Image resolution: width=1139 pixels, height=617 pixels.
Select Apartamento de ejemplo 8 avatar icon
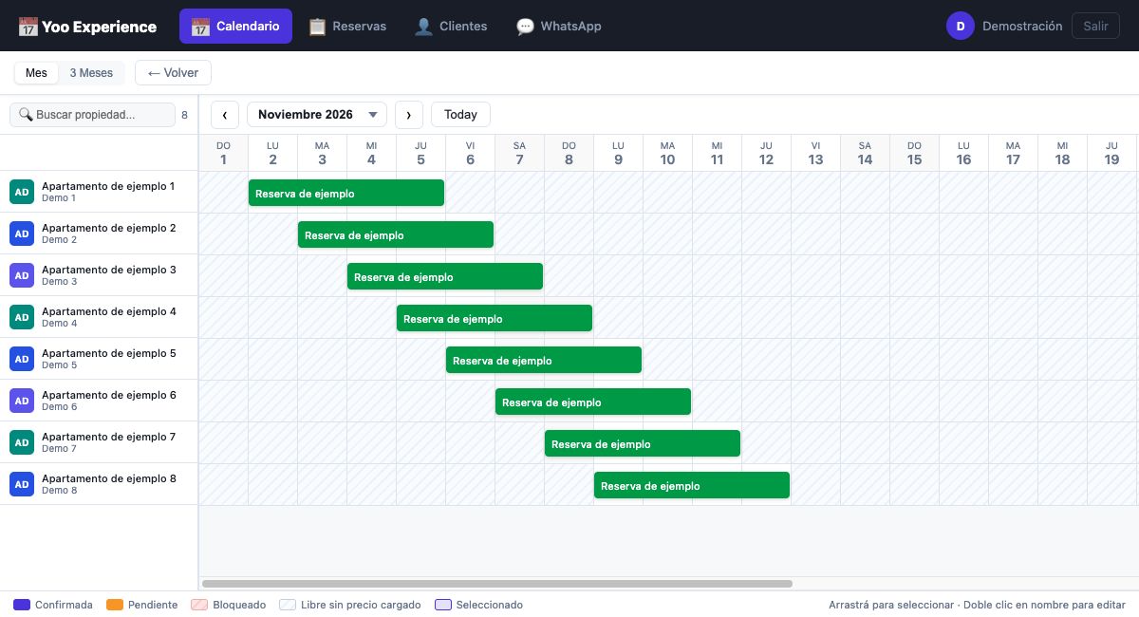22,484
